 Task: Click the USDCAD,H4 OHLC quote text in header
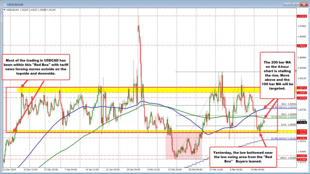point(31,10)
